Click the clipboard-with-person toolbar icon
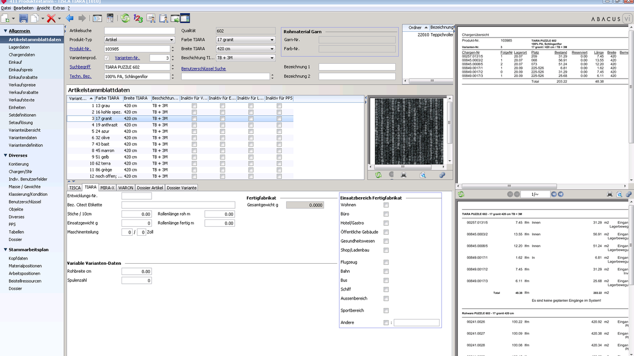634x356 pixels. click(163, 18)
